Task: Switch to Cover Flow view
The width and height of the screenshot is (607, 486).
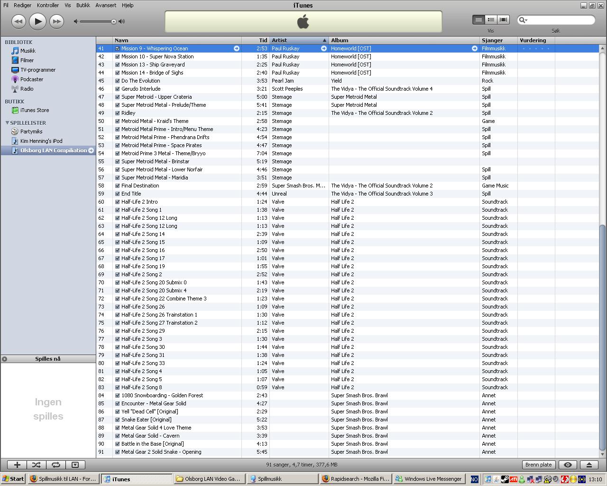Action: click(x=503, y=19)
